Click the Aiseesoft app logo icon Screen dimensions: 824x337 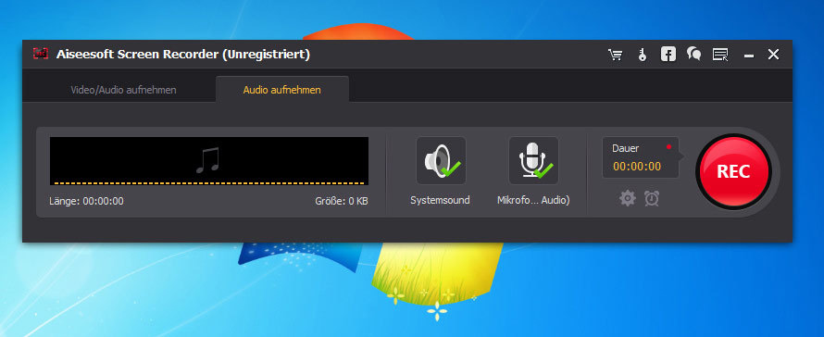pyautogui.click(x=41, y=54)
